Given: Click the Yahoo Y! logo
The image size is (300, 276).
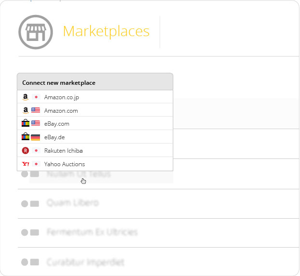Looking at the screenshot, I should tap(26, 164).
